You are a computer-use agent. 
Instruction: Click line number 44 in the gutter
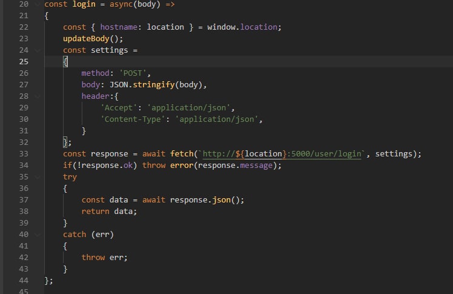(24, 281)
